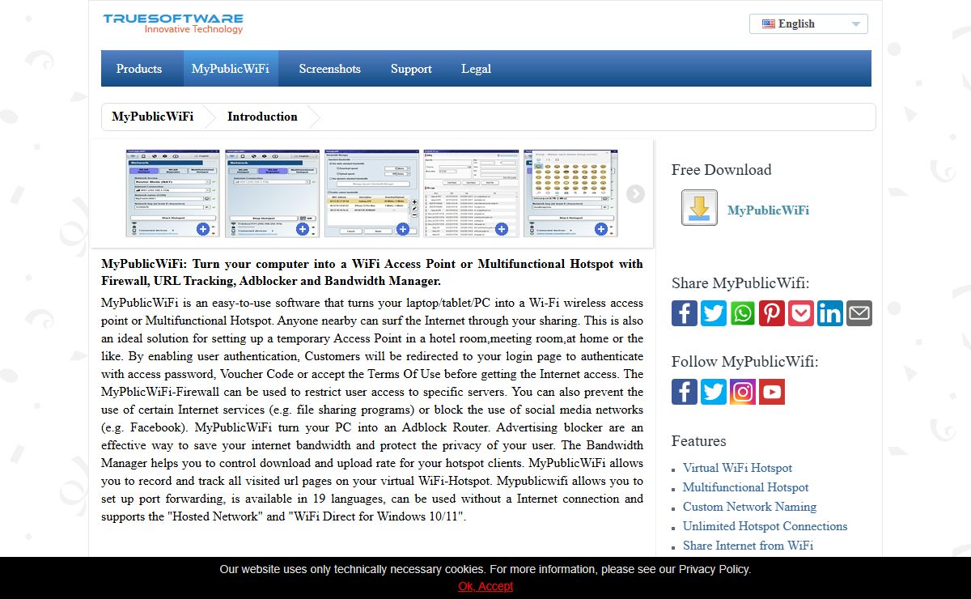Enlarge second screenshot via its plus icon
Viewport: 971px width, 599px height.
pyautogui.click(x=303, y=229)
